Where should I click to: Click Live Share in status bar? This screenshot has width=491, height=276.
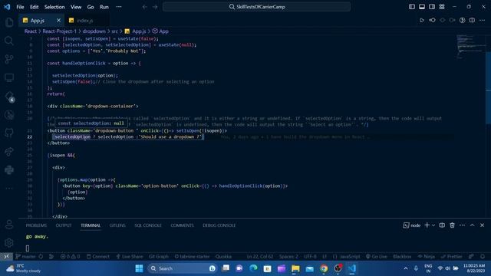point(130,256)
